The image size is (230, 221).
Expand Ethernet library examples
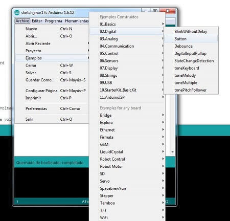click(x=127, y=130)
